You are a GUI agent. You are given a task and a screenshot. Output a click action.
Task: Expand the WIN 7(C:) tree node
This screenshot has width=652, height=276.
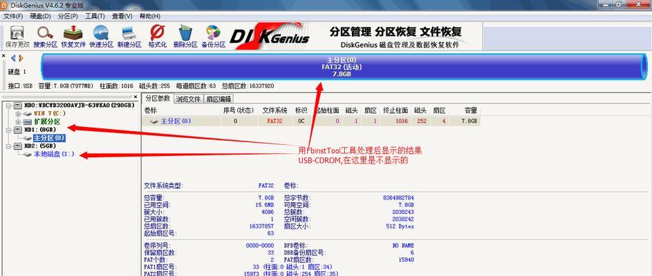pos(17,113)
